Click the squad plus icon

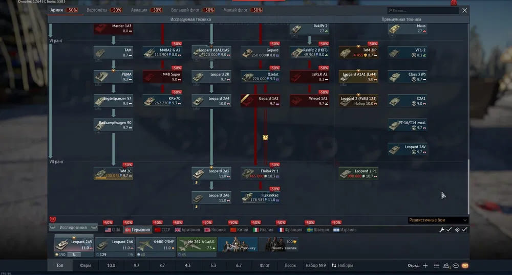pos(425,266)
